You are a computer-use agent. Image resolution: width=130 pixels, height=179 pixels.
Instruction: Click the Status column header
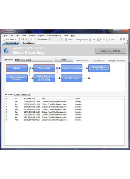(x=85, y=99)
